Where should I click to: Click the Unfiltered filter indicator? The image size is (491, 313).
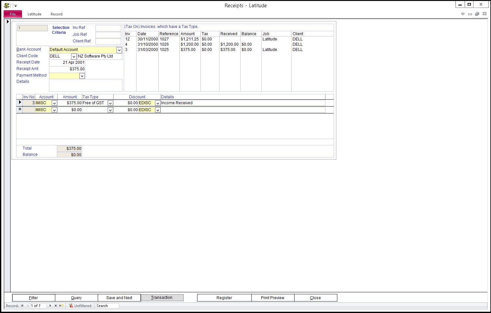pos(80,306)
